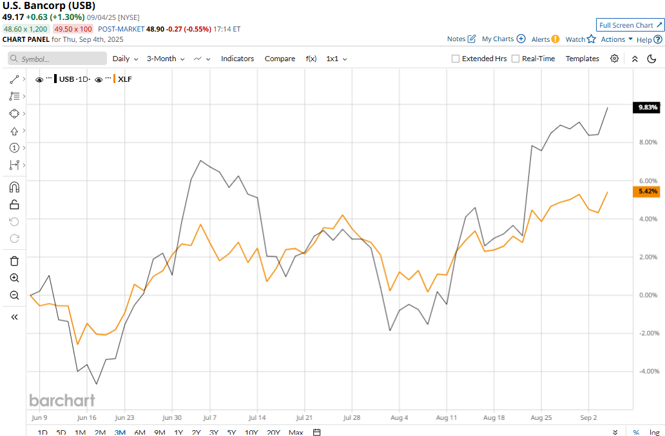Click the black USB color swatch
The height and width of the screenshot is (436, 665).
(55, 79)
